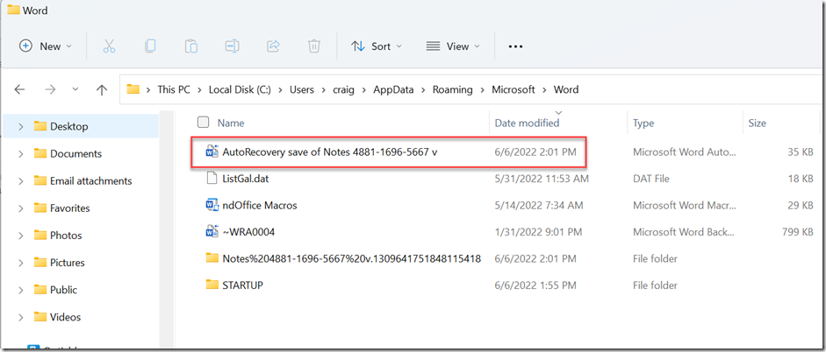This screenshot has height=352, width=826.
Task: Click the 799 KB size cell
Action: (798, 232)
